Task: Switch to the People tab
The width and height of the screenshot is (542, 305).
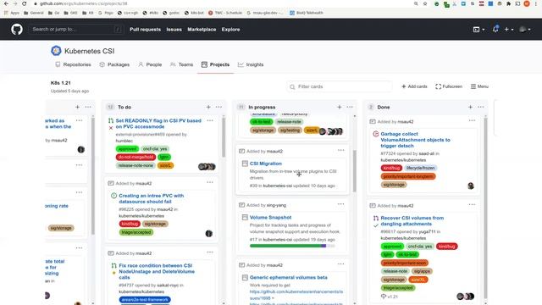Action: [x=150, y=64]
